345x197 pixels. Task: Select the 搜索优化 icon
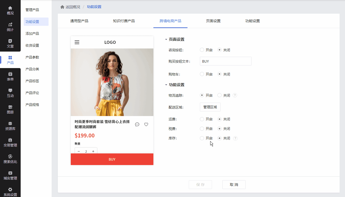[10, 157]
